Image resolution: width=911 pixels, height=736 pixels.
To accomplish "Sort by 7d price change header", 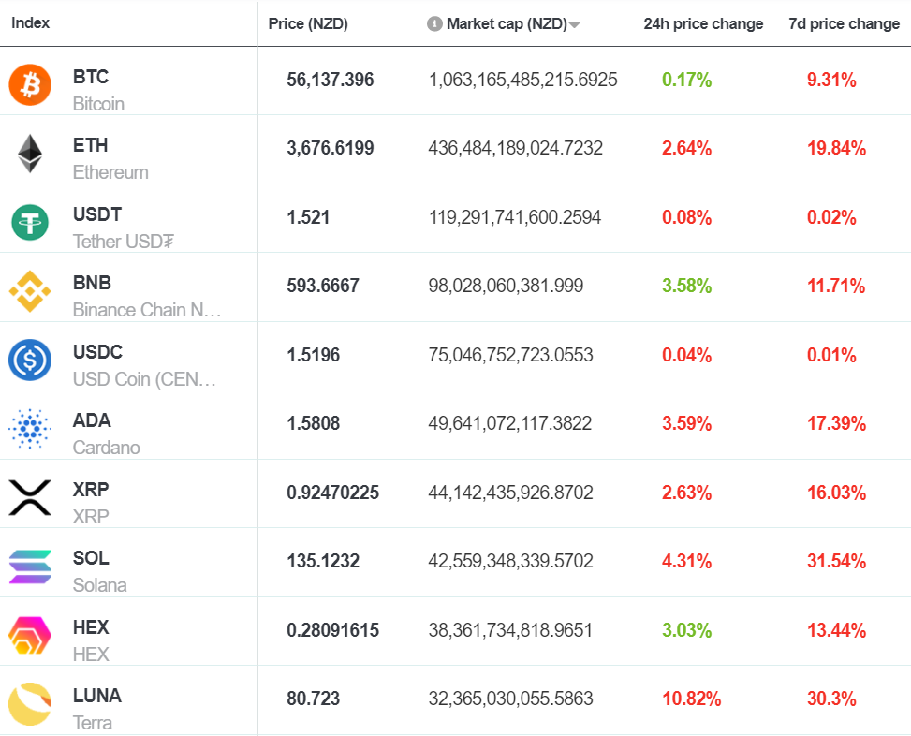I will (844, 23).
